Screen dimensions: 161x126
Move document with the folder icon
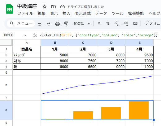[54, 7]
